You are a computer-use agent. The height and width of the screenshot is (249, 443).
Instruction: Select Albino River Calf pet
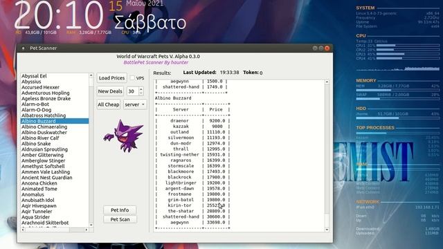tap(55, 138)
